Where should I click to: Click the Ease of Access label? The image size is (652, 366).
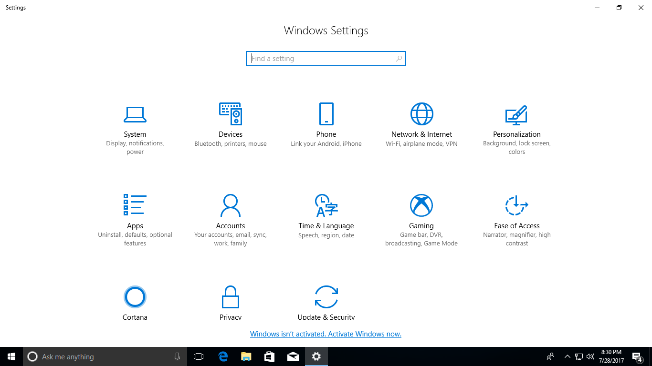tap(517, 226)
